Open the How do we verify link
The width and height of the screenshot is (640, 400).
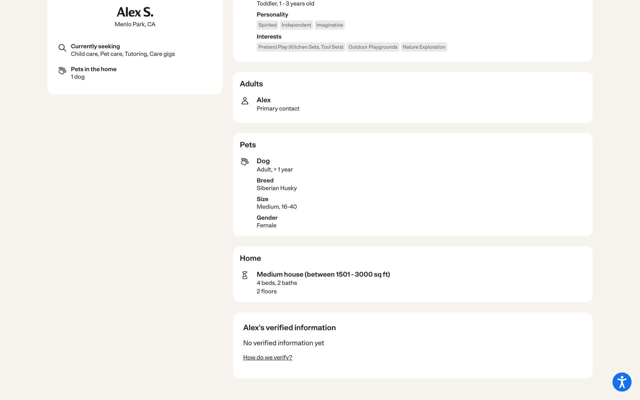[x=267, y=357]
